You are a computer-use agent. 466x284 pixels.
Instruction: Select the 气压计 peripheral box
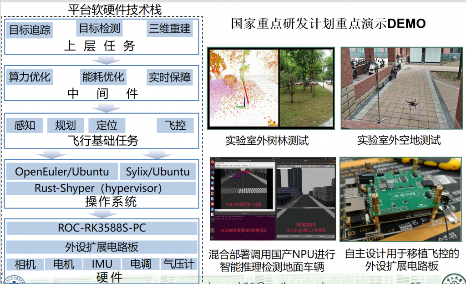click(x=179, y=264)
